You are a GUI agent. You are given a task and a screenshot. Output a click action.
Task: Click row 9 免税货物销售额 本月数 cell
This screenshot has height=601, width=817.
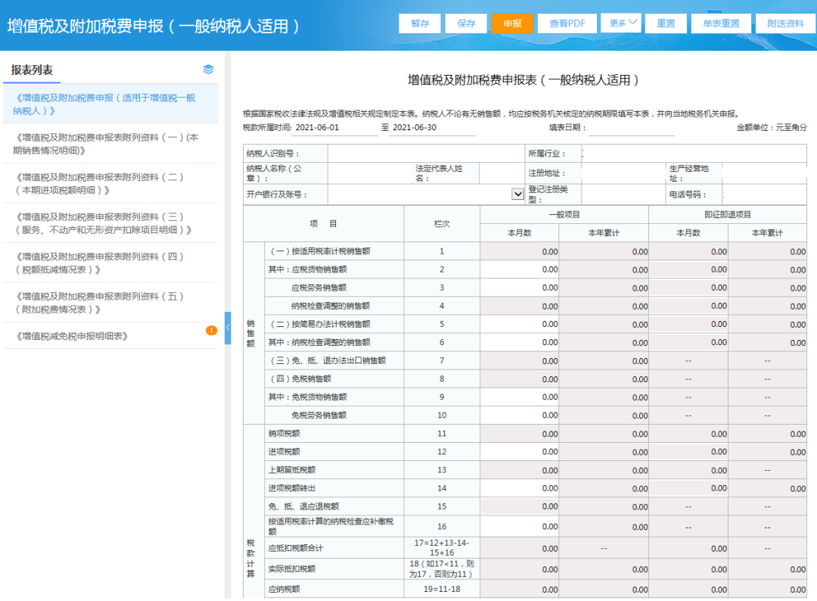pyautogui.click(x=519, y=397)
